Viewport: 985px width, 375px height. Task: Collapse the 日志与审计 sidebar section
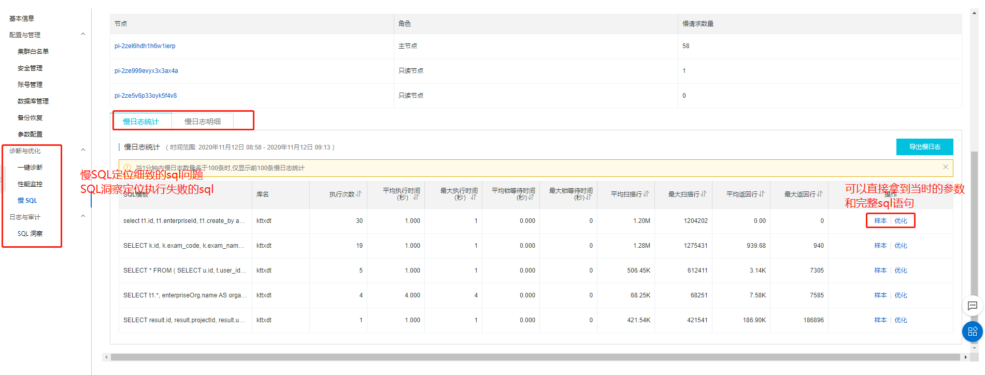[83, 217]
